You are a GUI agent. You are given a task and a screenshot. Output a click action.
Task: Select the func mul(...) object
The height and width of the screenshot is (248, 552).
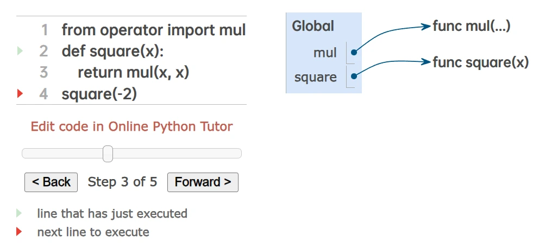pyautogui.click(x=471, y=26)
